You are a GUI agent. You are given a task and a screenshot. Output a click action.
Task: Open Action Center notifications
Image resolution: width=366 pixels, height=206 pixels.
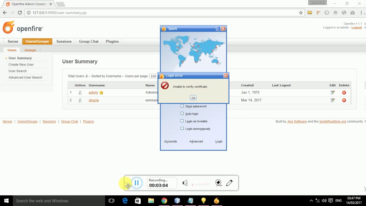tap(331, 201)
